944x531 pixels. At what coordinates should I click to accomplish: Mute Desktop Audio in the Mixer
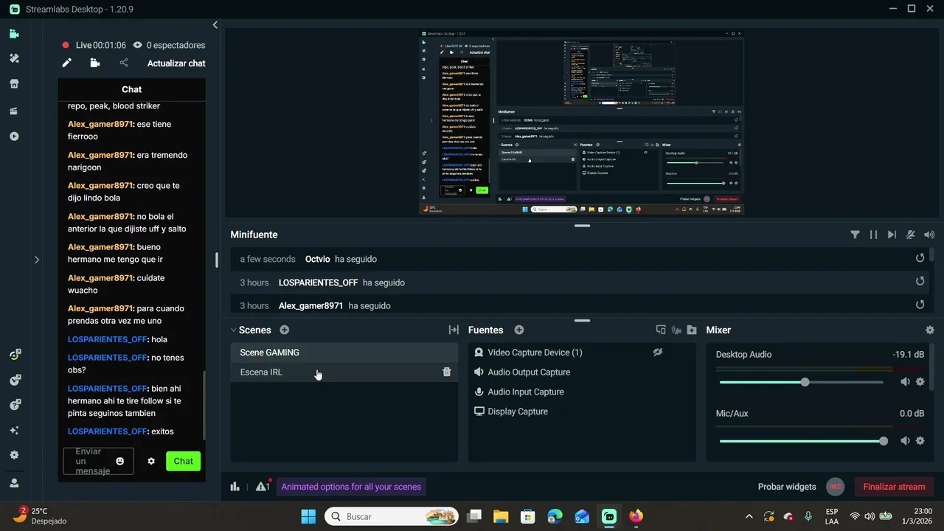(905, 382)
